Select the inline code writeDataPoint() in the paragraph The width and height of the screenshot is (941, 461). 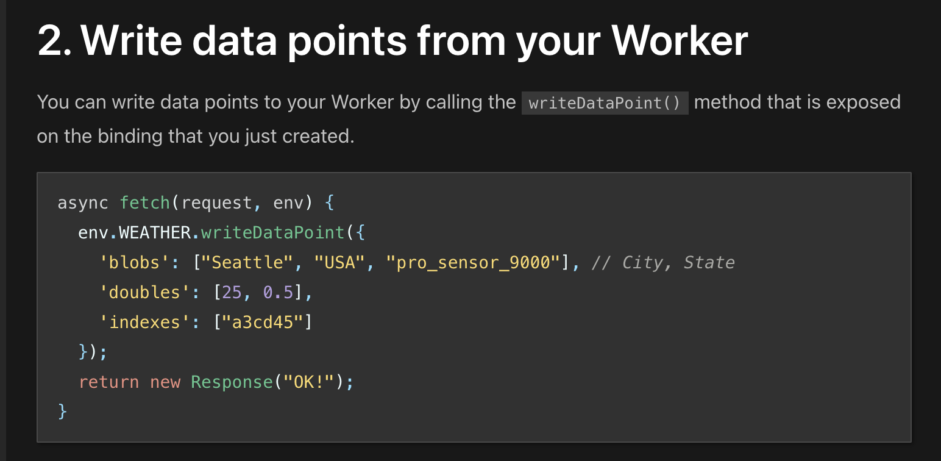(605, 102)
